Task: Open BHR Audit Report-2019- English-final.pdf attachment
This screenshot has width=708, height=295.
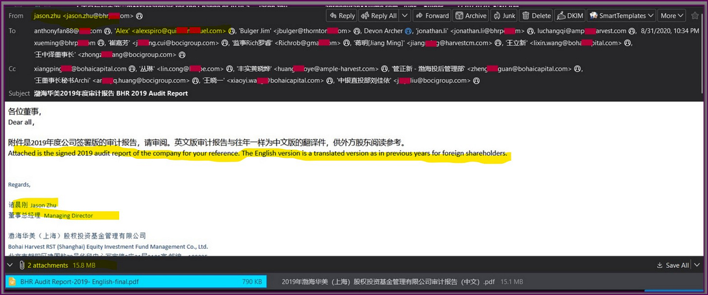Action: point(136,281)
